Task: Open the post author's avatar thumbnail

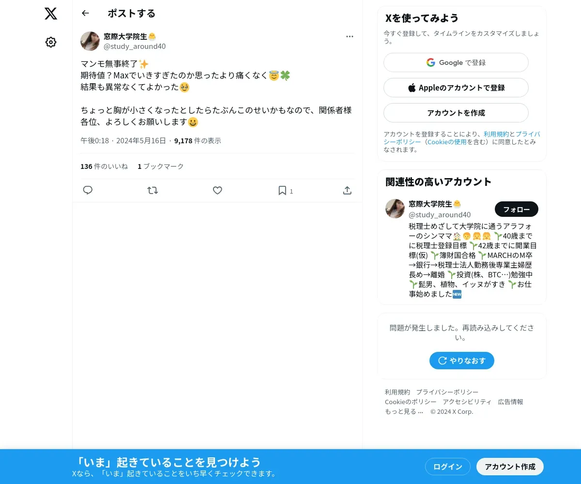Action: 90,41
